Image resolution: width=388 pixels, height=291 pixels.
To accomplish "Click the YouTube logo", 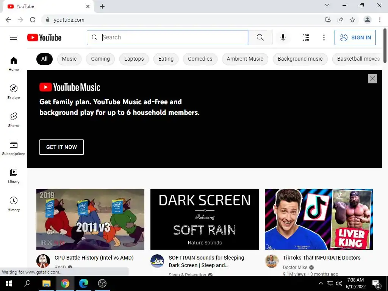I will pos(44,38).
